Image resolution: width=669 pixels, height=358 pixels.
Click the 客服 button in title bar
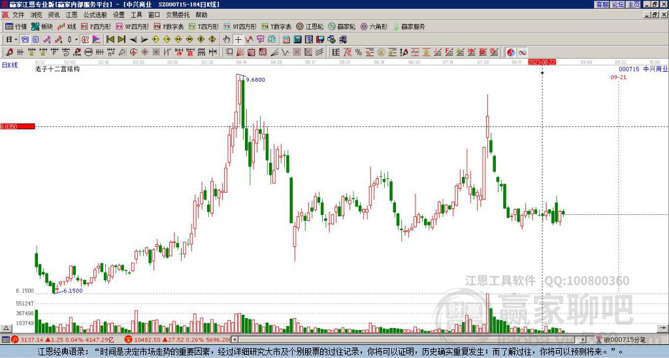point(602,5)
